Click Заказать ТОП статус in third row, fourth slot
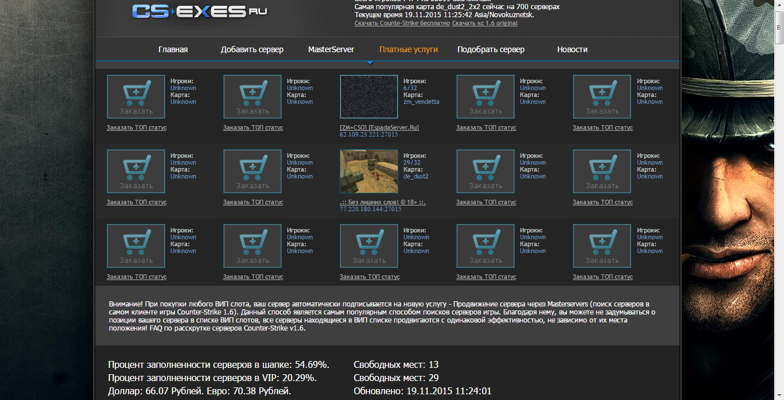This screenshot has height=400, width=784. [486, 277]
